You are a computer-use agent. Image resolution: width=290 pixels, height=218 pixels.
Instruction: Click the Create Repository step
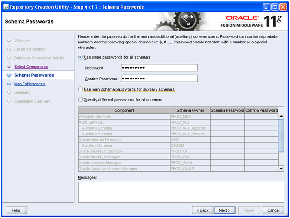point(30,49)
